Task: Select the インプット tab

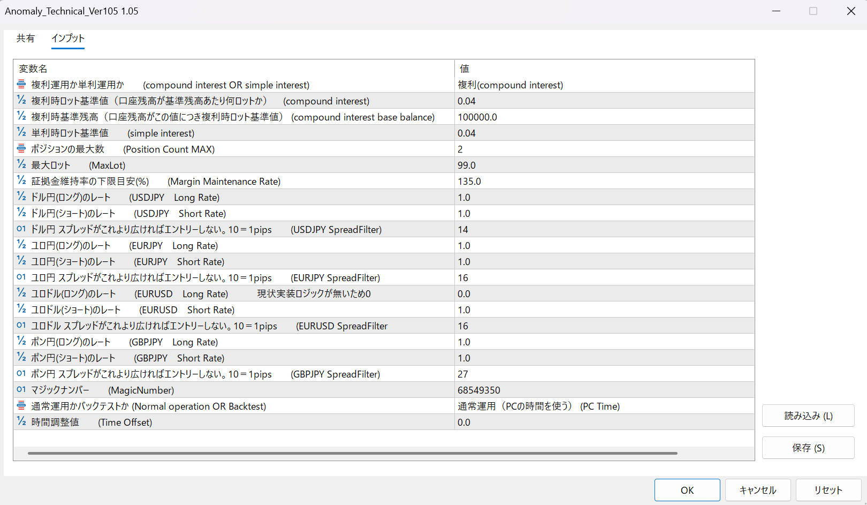Action: [x=68, y=39]
